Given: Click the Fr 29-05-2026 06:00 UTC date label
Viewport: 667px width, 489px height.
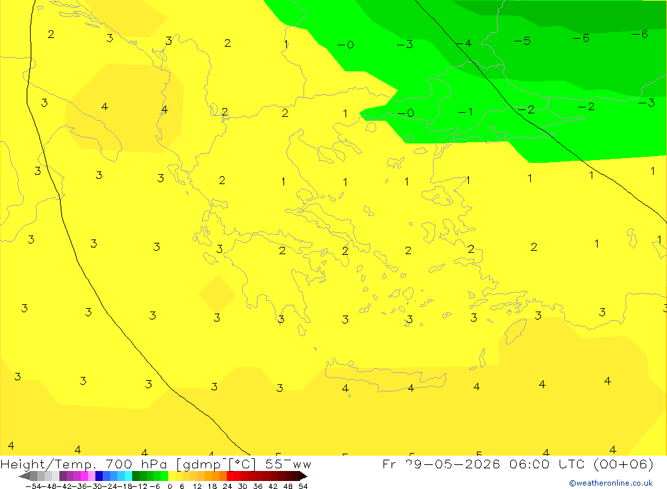Looking at the screenshot, I should (518, 464).
